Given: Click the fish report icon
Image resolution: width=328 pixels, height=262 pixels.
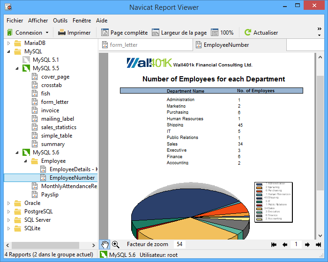Looking at the screenshot, I should [35, 94].
